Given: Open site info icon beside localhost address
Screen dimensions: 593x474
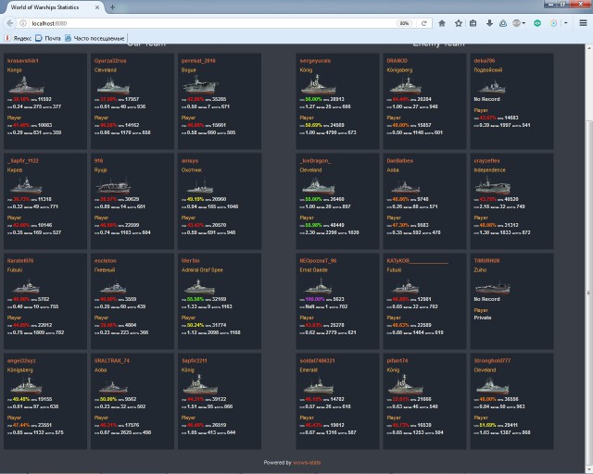Looking at the screenshot, I should pyautogui.click(x=23, y=23).
